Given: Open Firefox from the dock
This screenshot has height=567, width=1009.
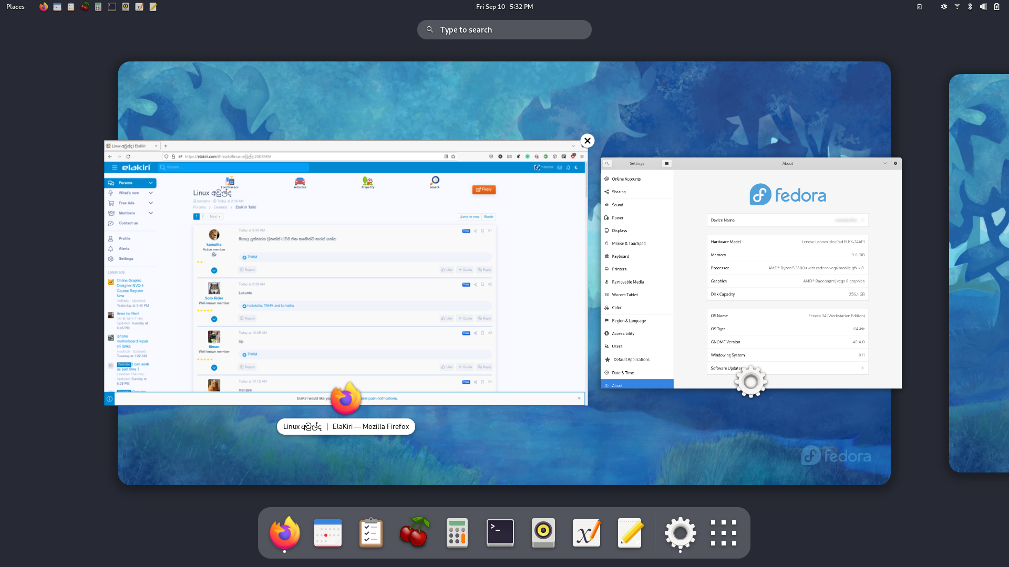Looking at the screenshot, I should pos(285,533).
